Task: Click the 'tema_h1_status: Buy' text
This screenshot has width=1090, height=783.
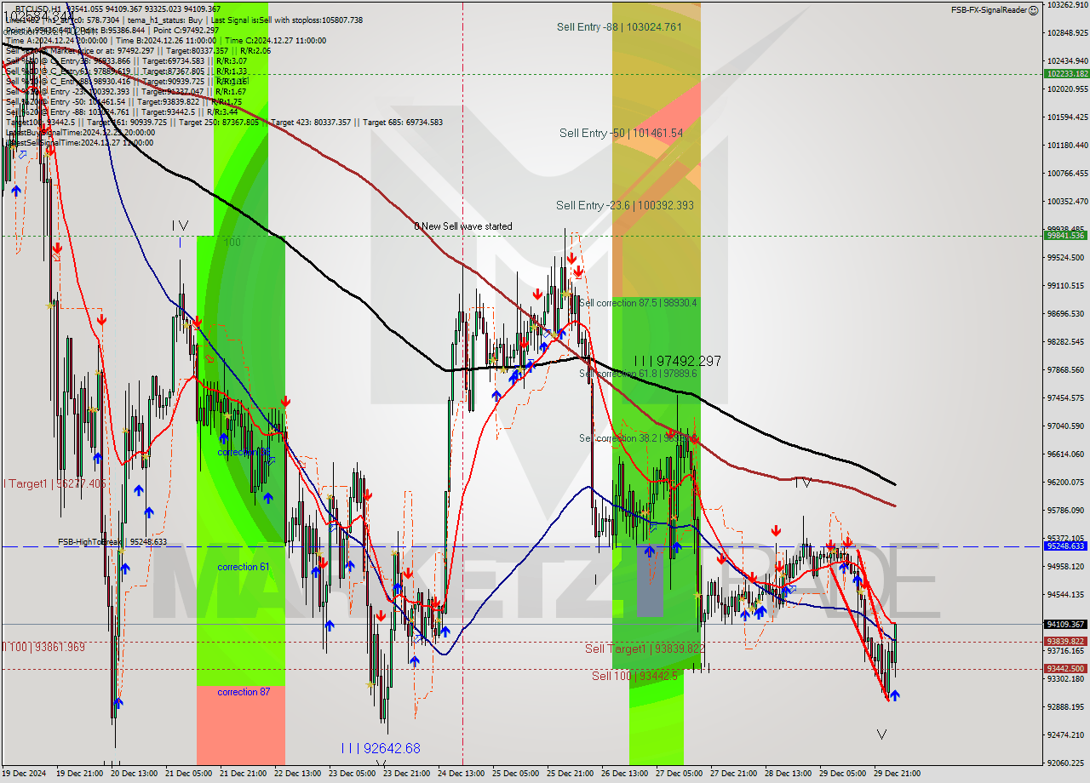Action: coord(165,20)
